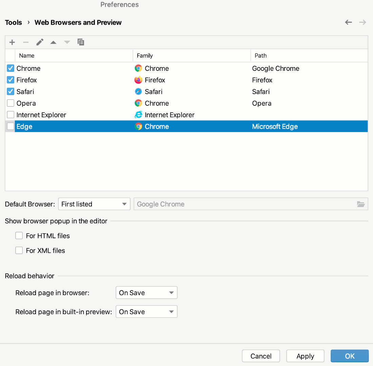Move the selected browser up
This screenshot has width=373, height=366.
tap(53, 42)
